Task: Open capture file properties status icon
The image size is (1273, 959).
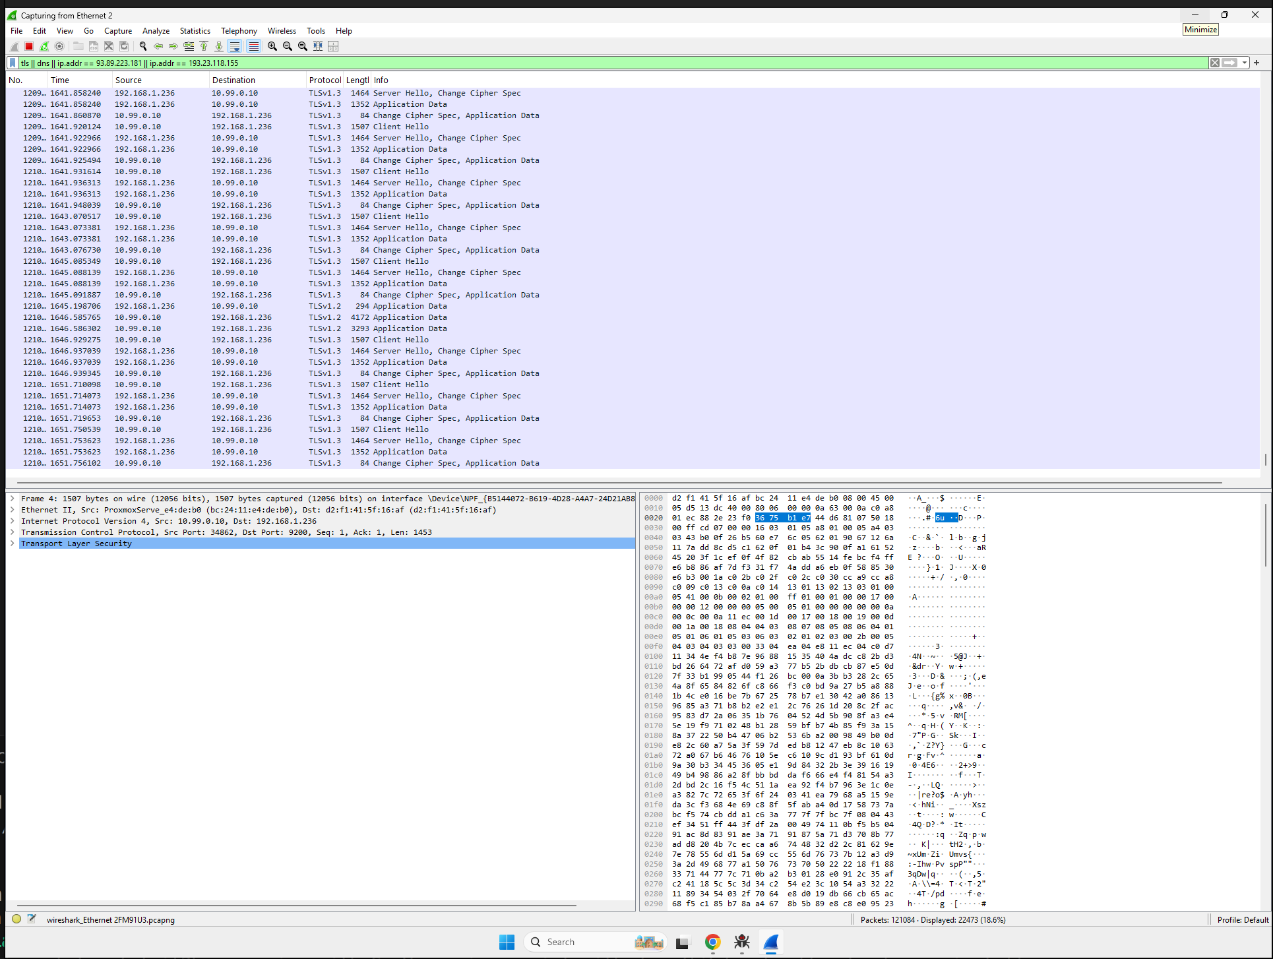Action: point(31,919)
